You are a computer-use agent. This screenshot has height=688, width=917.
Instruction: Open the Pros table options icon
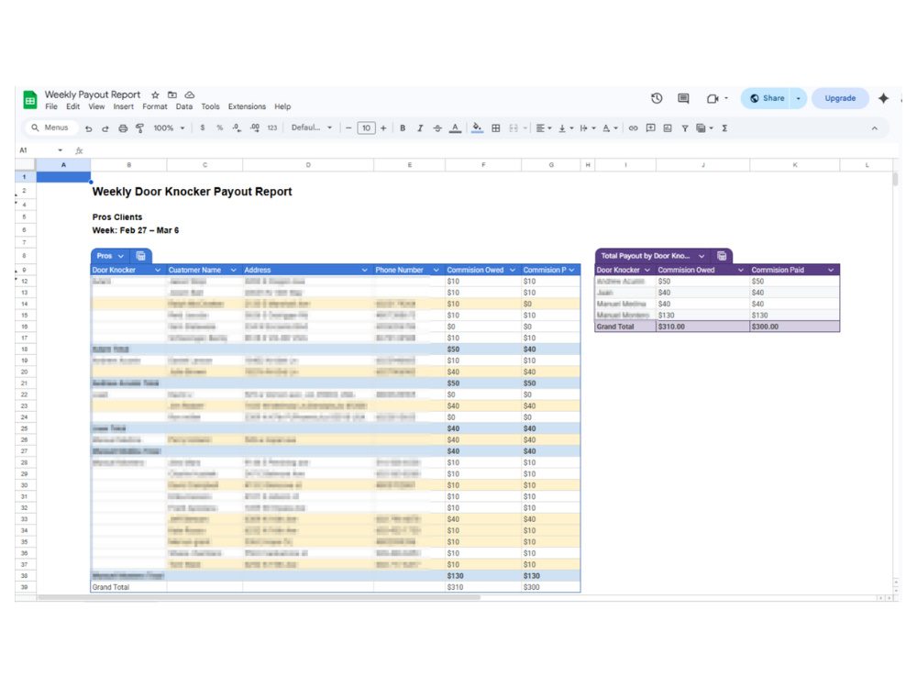coord(141,256)
